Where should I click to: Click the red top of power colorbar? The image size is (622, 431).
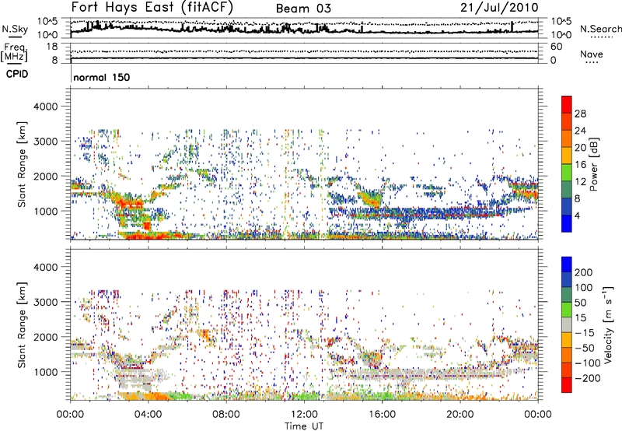(567, 104)
